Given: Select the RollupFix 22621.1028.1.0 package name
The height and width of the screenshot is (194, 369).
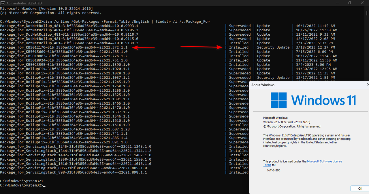Looking at the screenshot, I should (65, 73).
